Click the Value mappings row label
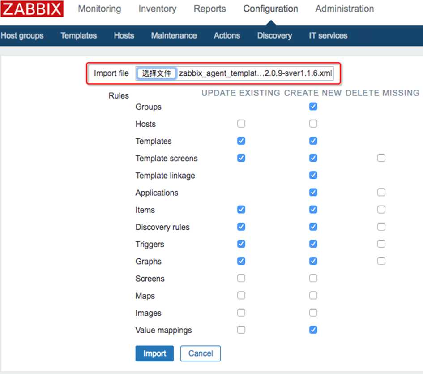 point(163,330)
